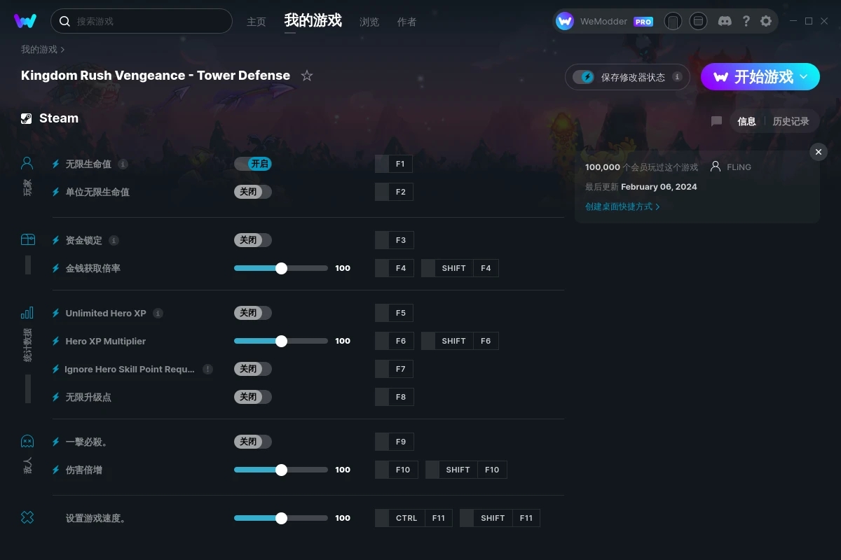Image resolution: width=841 pixels, height=560 pixels.
Task: Open the settings gear icon
Action: tap(766, 21)
